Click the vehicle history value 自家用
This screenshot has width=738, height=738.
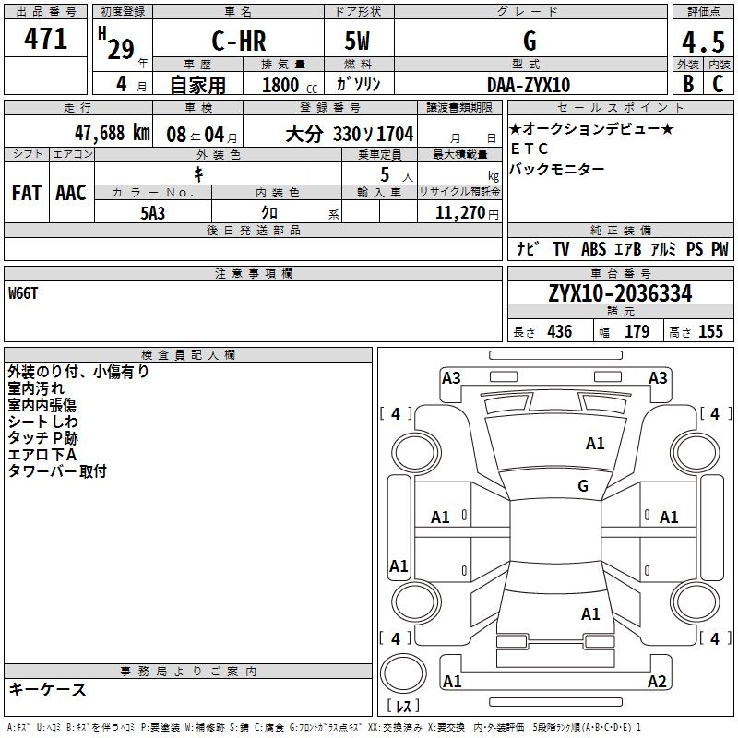tap(197, 85)
